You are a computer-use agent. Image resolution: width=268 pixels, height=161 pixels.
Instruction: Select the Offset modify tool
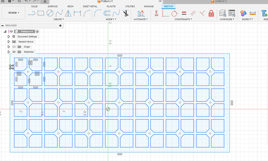click(x=107, y=13)
